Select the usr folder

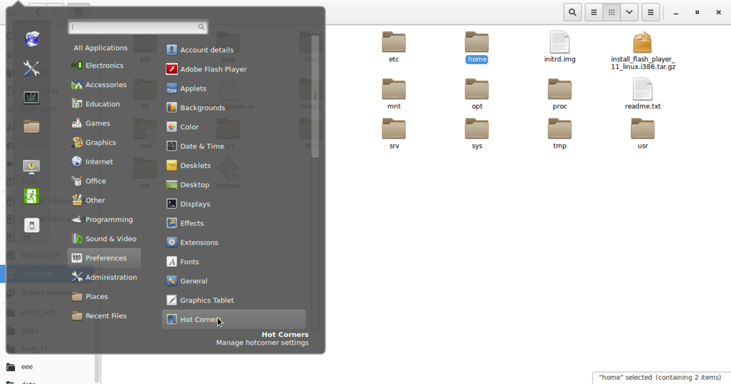(642, 133)
